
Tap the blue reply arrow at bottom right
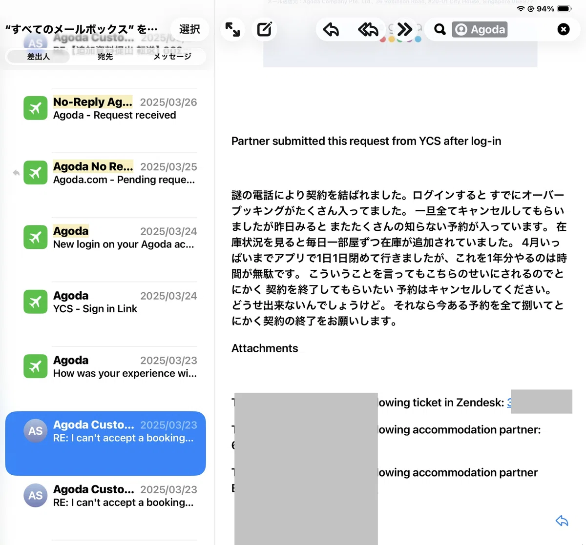click(x=562, y=521)
